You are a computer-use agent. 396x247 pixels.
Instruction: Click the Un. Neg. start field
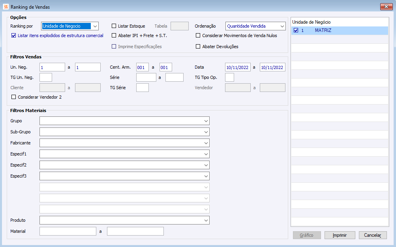click(x=52, y=67)
